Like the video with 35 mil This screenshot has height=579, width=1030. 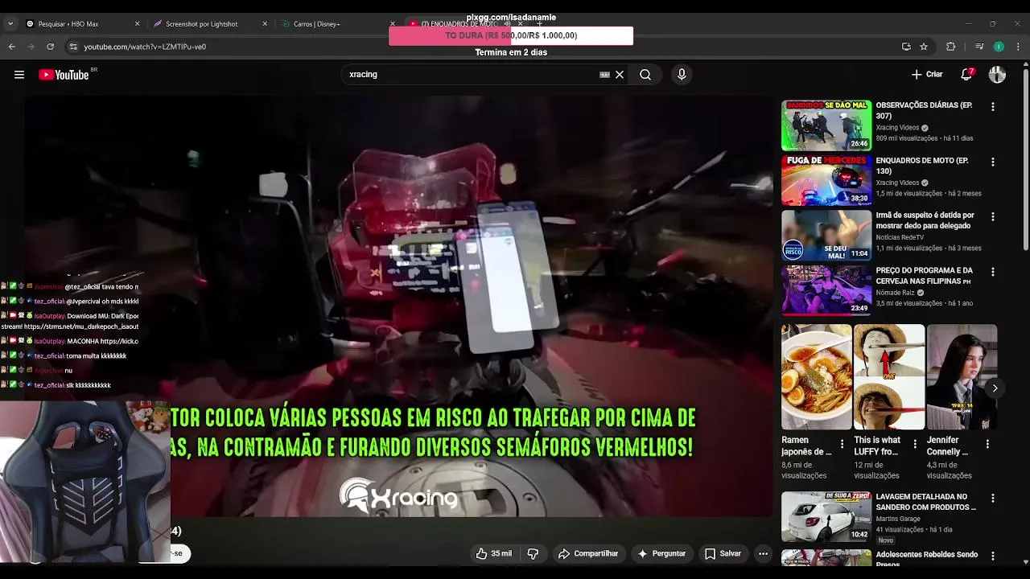point(493,553)
